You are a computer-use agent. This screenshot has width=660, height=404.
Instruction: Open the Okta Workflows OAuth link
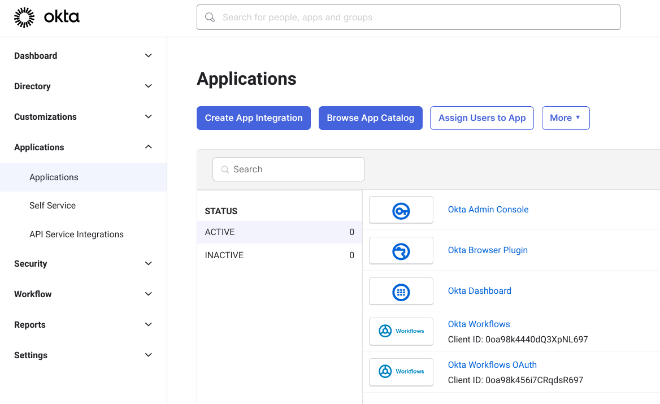click(x=493, y=365)
